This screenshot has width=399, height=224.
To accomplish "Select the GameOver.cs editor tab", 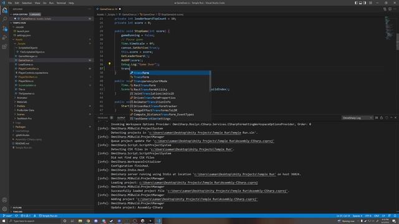I will 108,9.
